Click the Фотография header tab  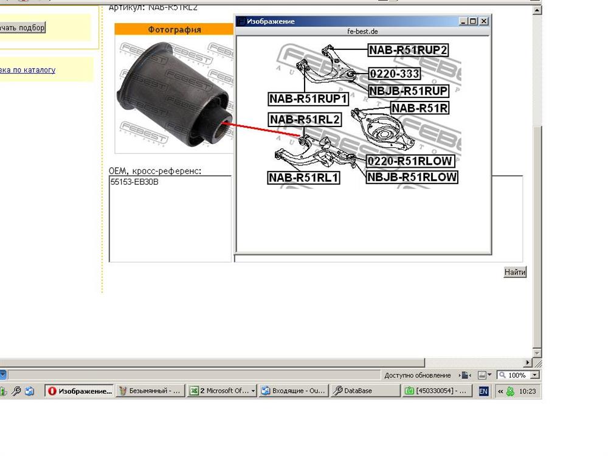tap(174, 29)
